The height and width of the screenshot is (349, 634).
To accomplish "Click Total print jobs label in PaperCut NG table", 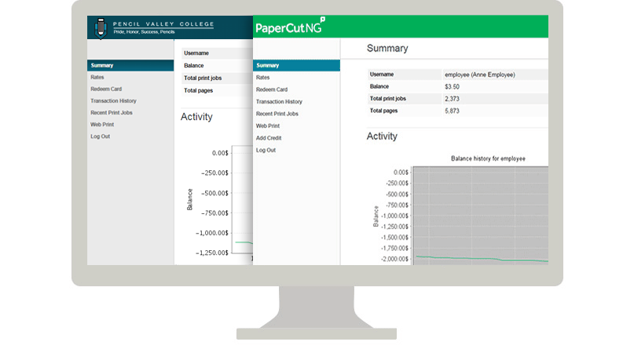I will (388, 99).
